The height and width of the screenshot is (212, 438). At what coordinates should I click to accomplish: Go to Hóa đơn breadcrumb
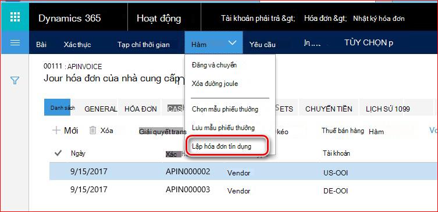coord(325,19)
